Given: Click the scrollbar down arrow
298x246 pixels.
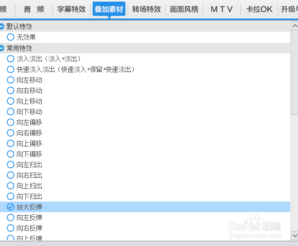Looking at the screenshot, I should click(295, 236).
